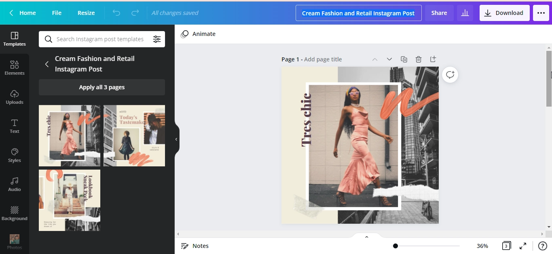Switch to the Elements tab
Image resolution: width=552 pixels, height=254 pixels.
click(15, 68)
